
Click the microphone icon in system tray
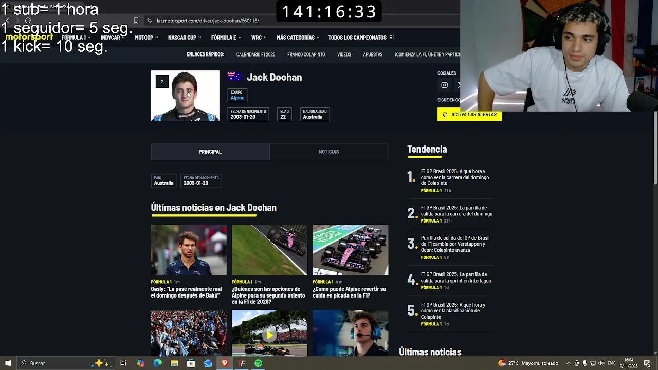tap(584, 363)
